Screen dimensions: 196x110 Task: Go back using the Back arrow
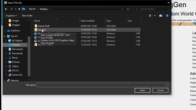tap(6, 9)
